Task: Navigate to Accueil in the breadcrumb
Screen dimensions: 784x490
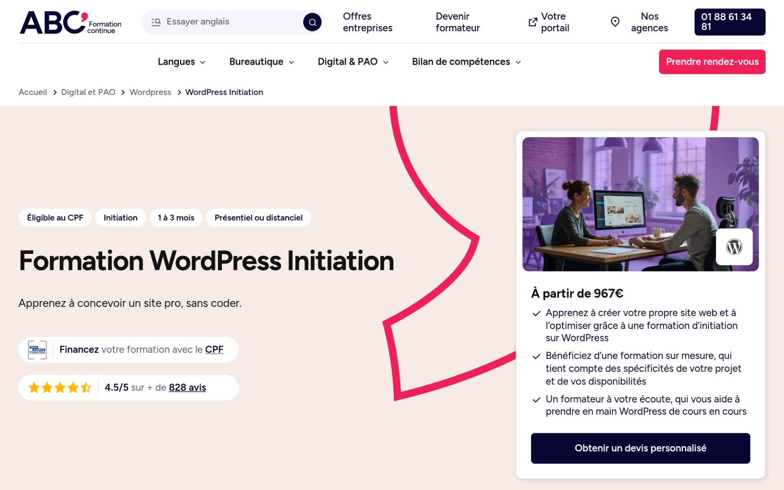Action: 32,92
